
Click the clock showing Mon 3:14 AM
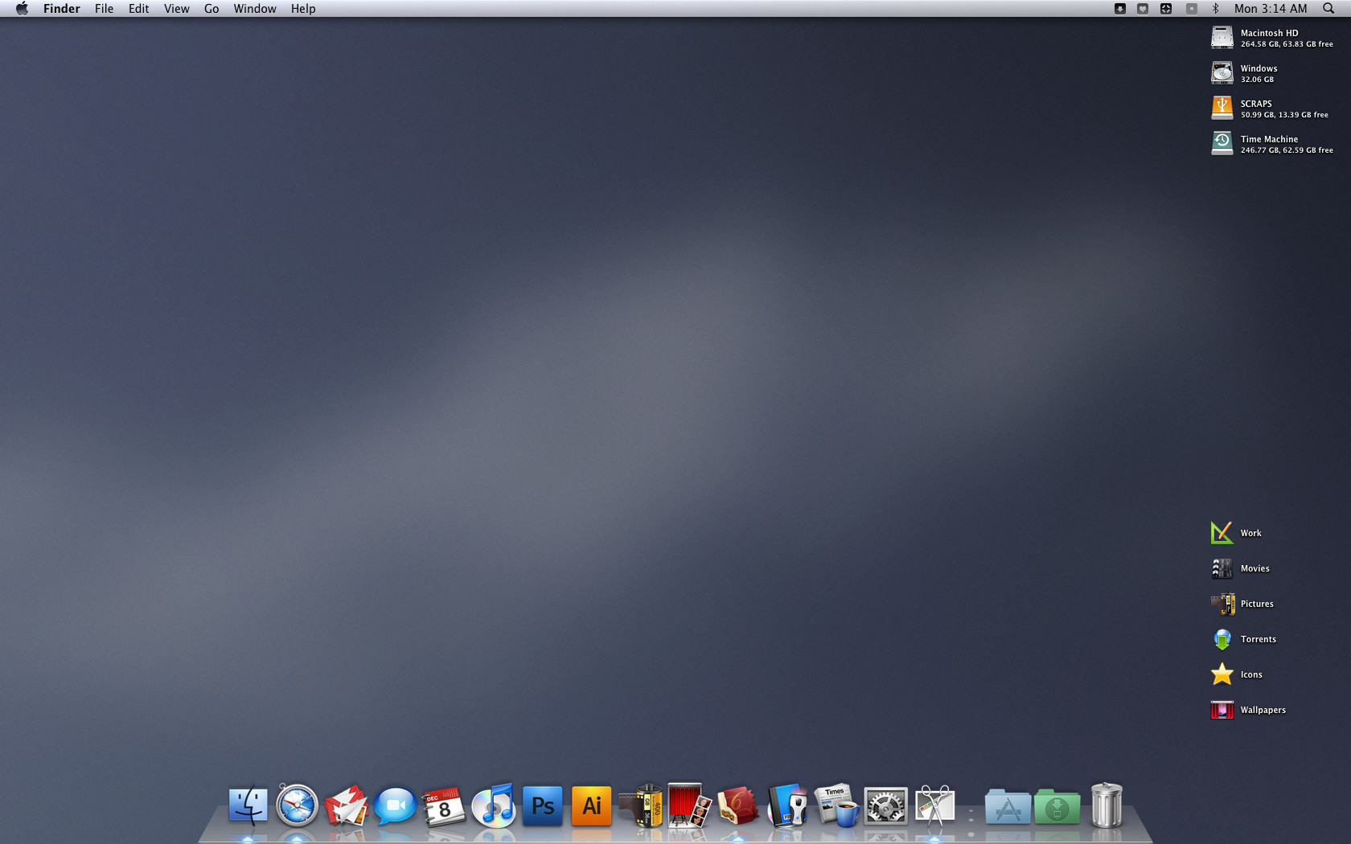1271,9
